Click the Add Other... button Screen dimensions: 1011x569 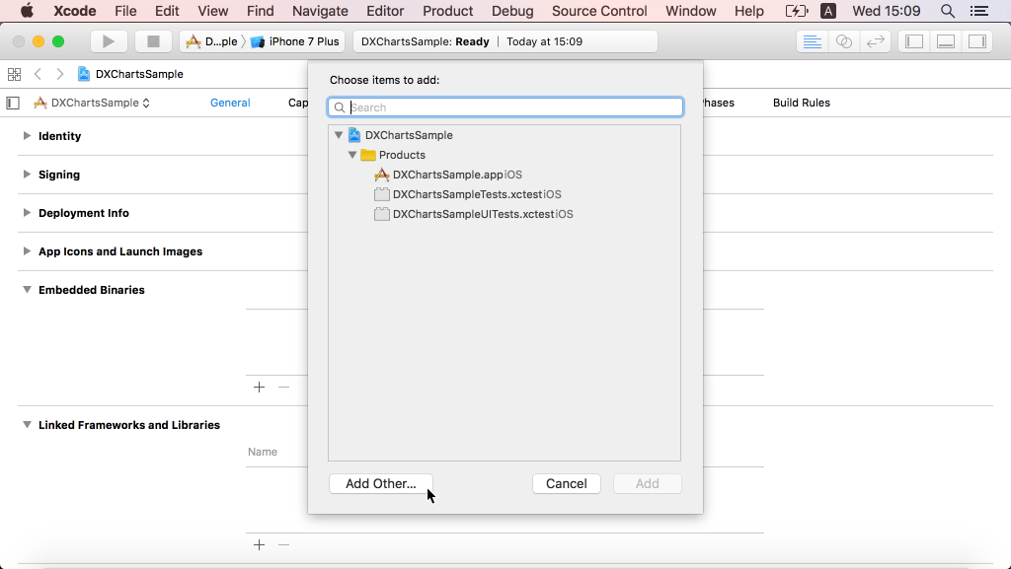(380, 483)
